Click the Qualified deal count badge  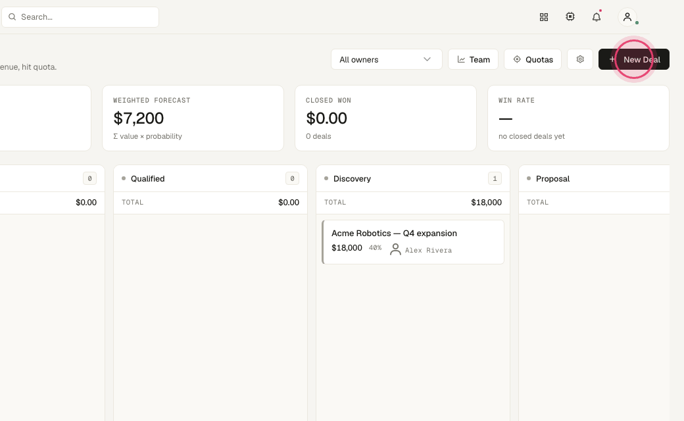coord(292,178)
